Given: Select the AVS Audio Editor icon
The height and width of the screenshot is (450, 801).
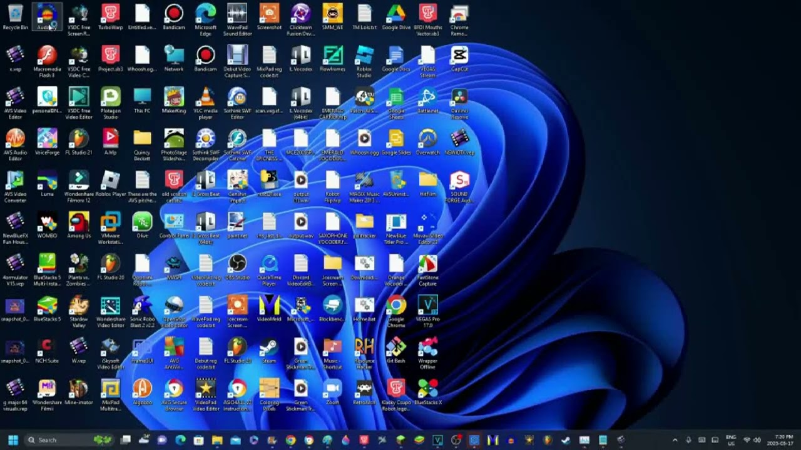Looking at the screenshot, I should pyautogui.click(x=15, y=145).
